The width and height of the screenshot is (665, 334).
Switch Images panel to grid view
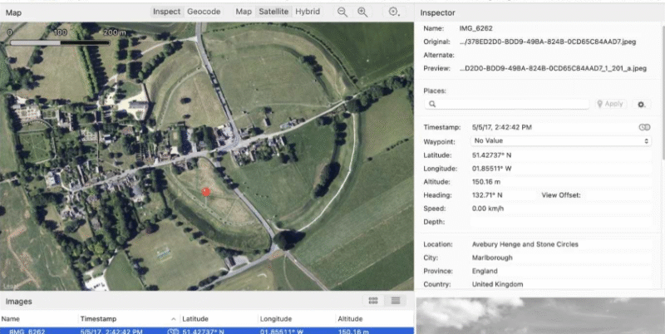373,301
